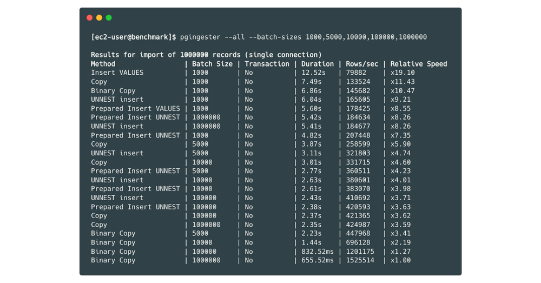Image resolution: width=541 pixels, height=283 pixels.
Task: Click the x19.10 relative speed value
Action: pyautogui.click(x=403, y=73)
